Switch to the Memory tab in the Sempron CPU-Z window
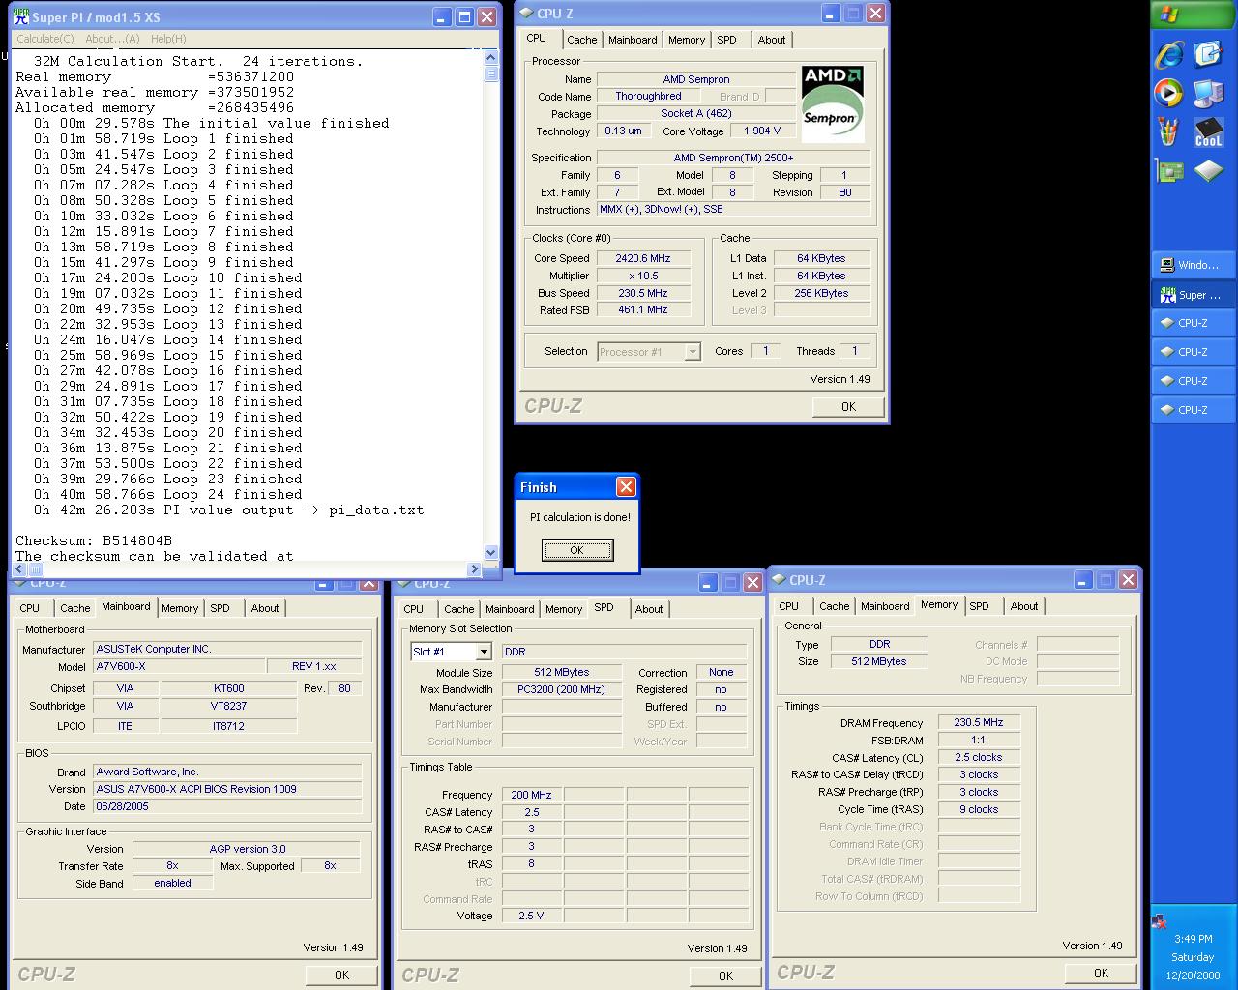Viewport: 1238px width, 990px height. [x=687, y=40]
